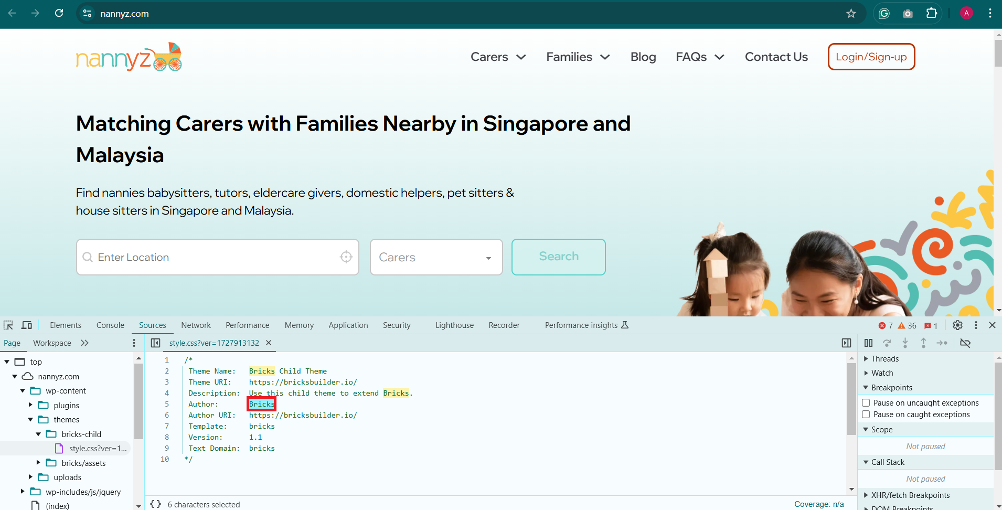Open the Extensions puzzle icon
The width and height of the screenshot is (1002, 510).
click(x=932, y=13)
